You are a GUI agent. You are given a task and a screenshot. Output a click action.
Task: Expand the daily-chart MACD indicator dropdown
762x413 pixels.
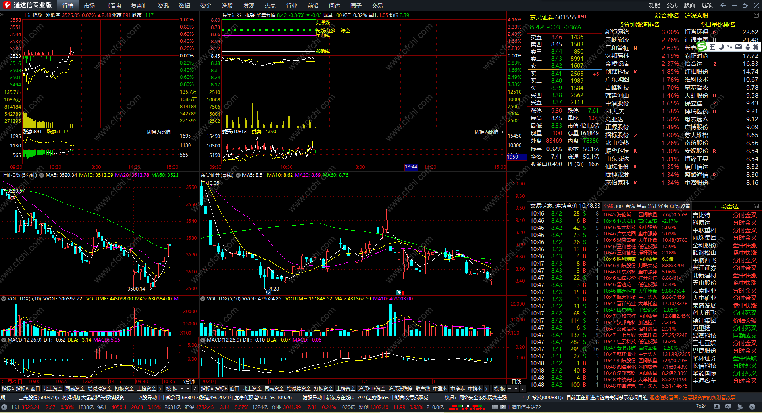[203, 340]
